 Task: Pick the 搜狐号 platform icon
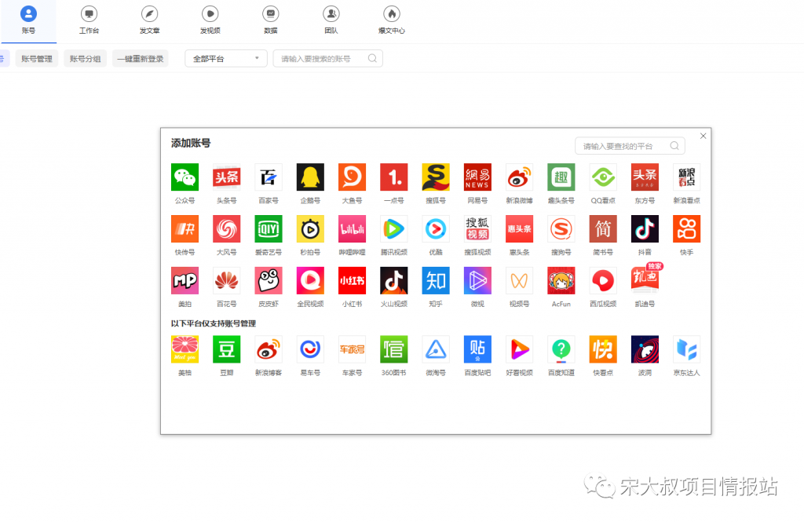point(436,177)
